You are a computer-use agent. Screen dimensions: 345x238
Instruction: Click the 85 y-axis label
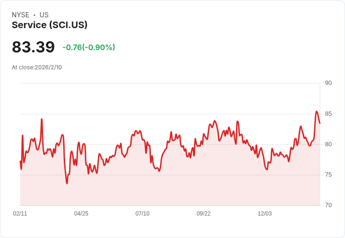(328, 114)
